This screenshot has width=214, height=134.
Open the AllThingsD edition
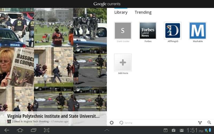173,31
